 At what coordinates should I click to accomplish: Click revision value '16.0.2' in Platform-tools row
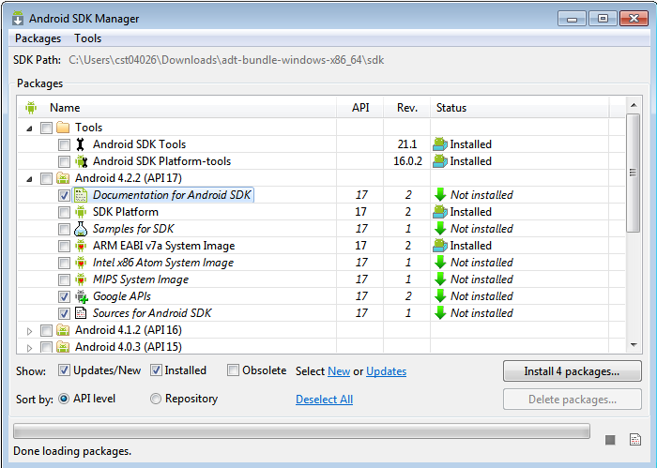[x=407, y=161]
